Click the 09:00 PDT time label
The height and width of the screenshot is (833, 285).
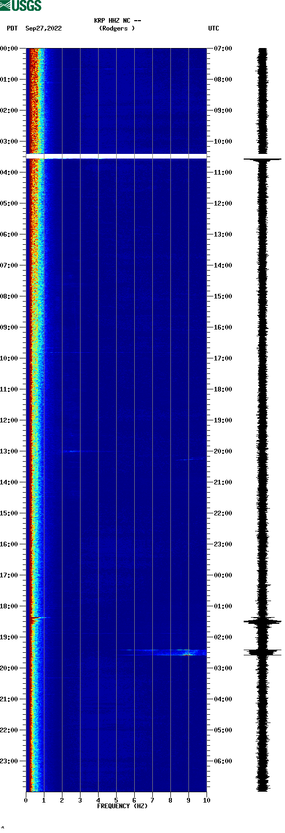coord(9,327)
